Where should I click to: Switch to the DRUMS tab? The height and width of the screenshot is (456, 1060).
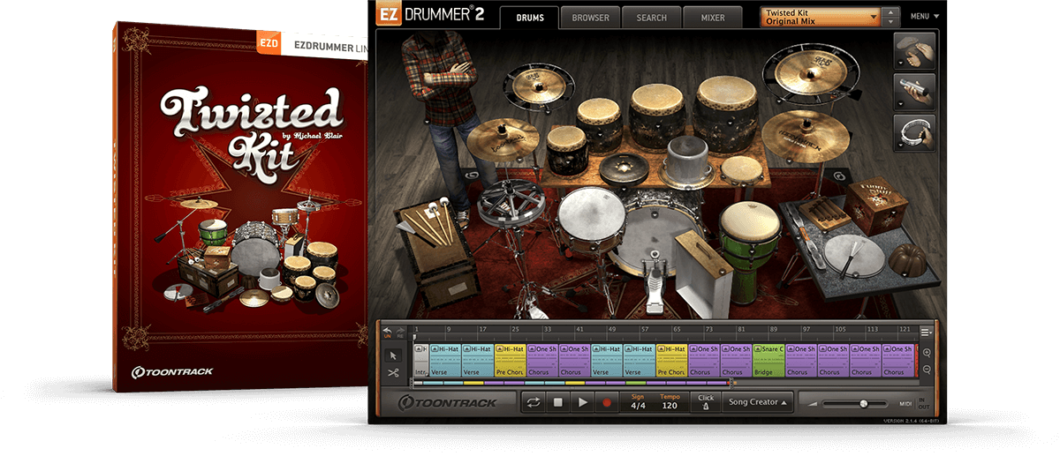point(530,18)
